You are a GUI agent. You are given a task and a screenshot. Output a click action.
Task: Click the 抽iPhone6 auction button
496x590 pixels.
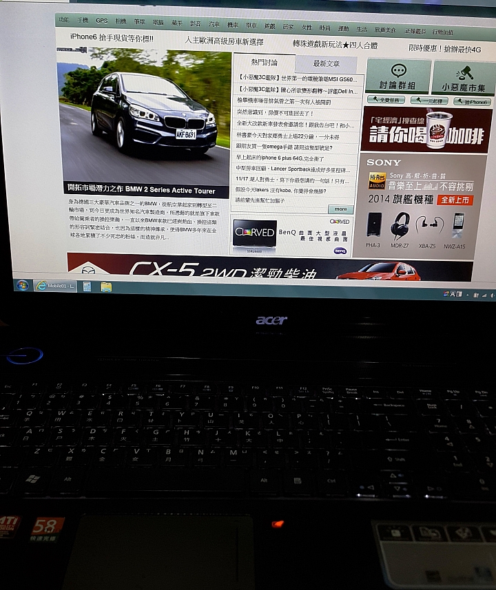click(x=472, y=102)
